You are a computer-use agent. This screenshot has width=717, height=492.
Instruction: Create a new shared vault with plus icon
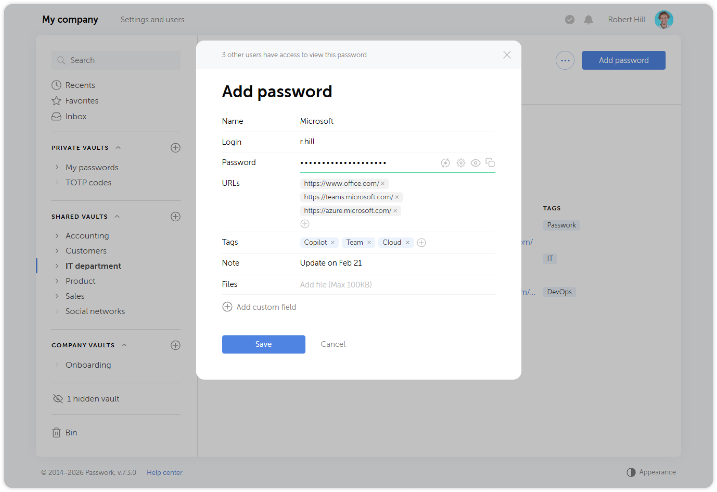(175, 217)
